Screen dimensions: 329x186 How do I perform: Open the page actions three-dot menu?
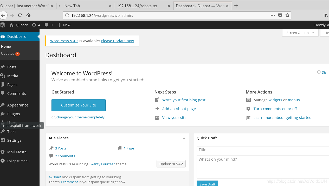tap(273, 15)
